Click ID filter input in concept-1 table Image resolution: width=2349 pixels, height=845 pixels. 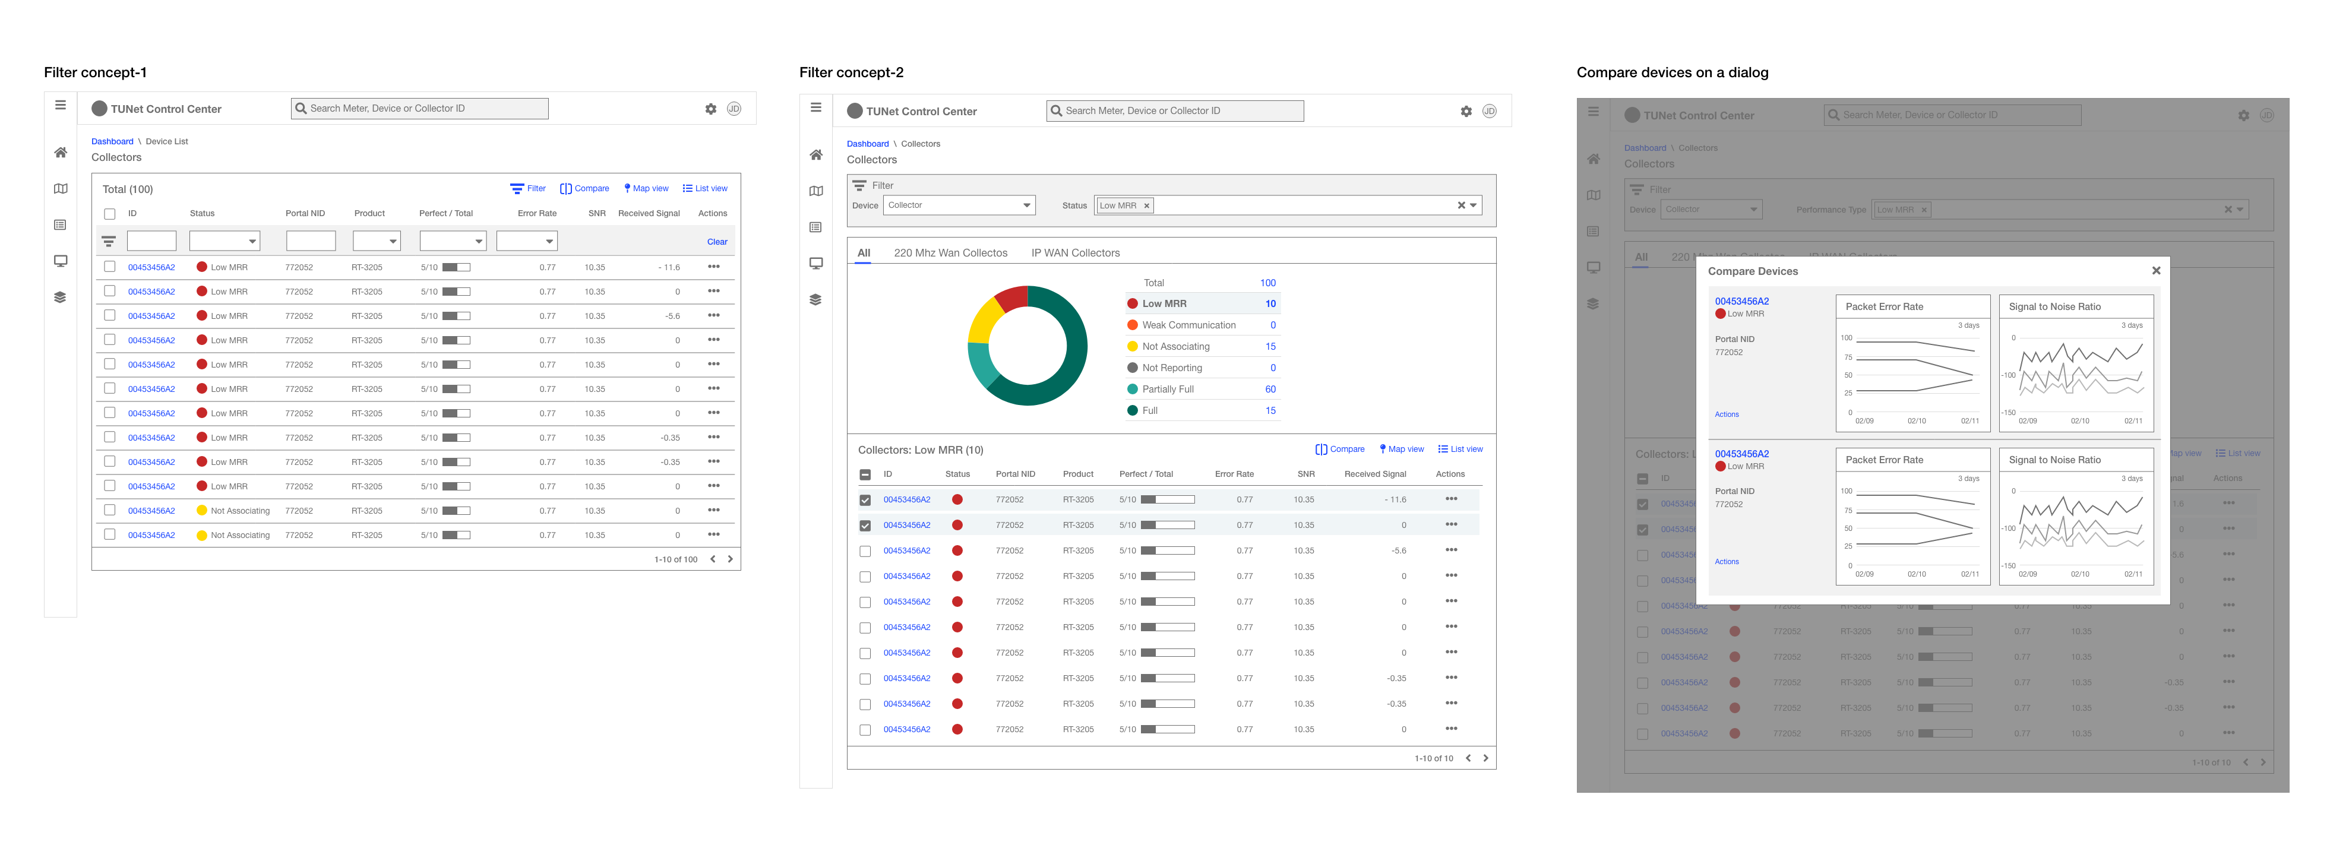click(x=151, y=242)
